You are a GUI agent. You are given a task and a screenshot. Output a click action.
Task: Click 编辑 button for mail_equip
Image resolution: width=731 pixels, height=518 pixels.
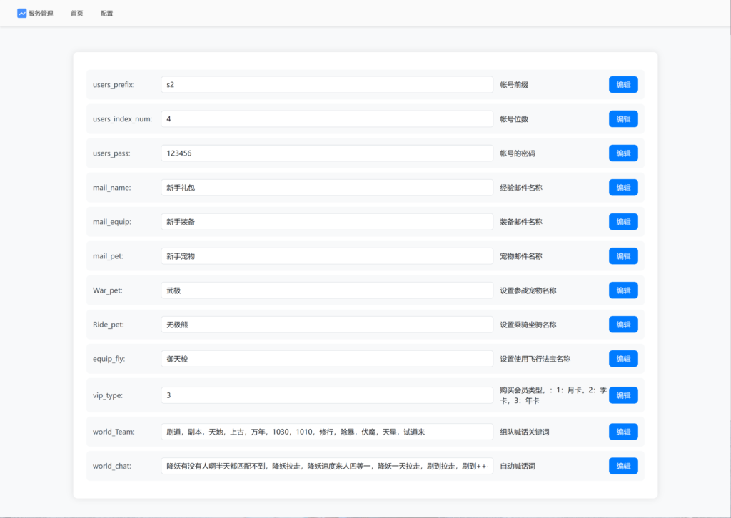(622, 222)
